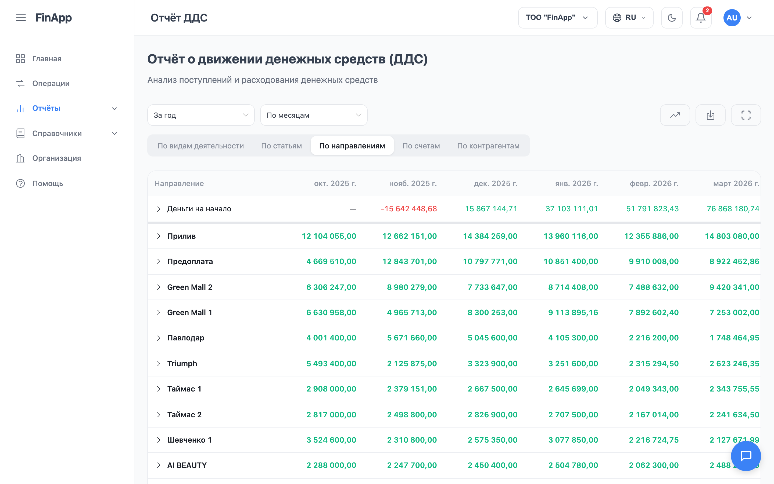Navigate to Организация page

point(57,158)
